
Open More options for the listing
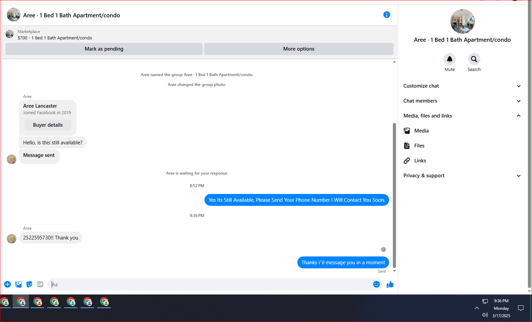[299, 49]
